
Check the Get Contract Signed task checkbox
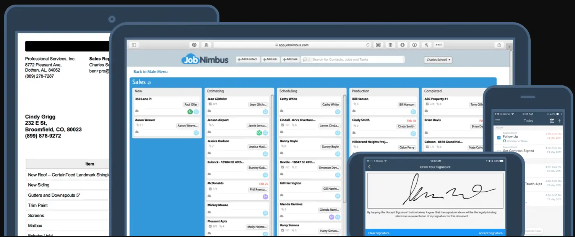point(499,152)
